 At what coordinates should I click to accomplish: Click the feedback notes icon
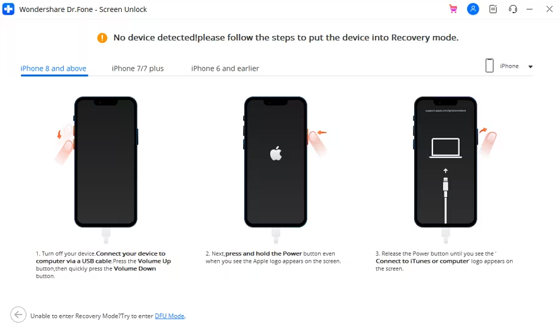point(493,9)
